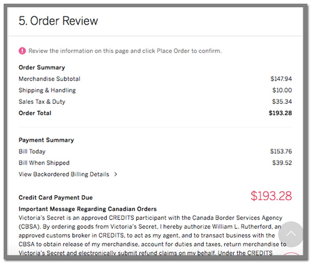Click the Payment Summary heading
The image size is (311, 263).
[x=46, y=140]
